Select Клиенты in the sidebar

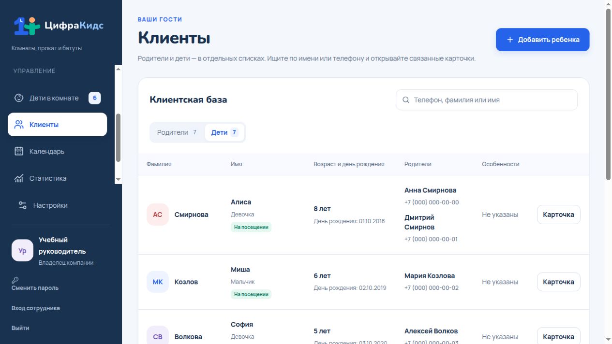pyautogui.click(x=57, y=125)
